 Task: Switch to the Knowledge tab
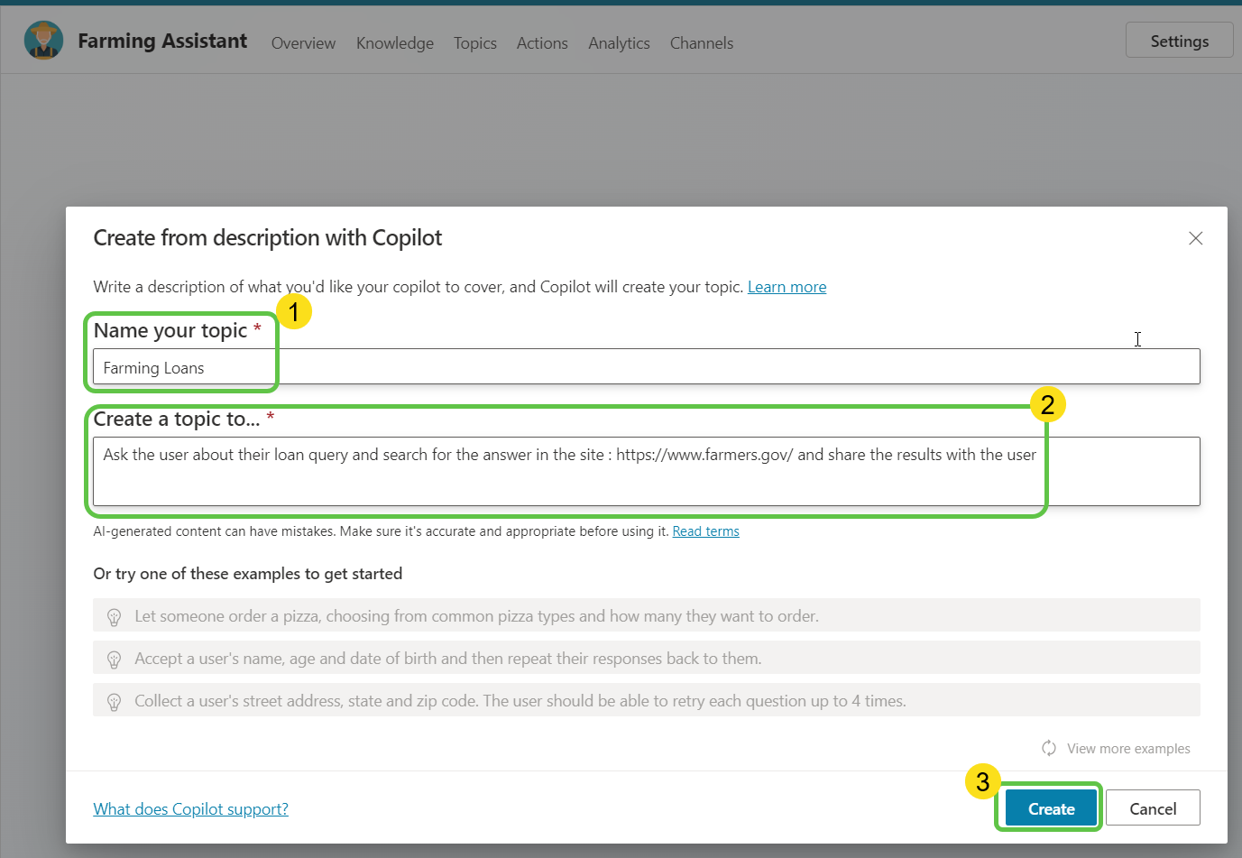point(394,43)
